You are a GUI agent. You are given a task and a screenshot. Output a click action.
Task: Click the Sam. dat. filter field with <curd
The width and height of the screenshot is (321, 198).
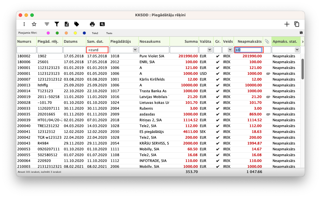[x=97, y=50]
